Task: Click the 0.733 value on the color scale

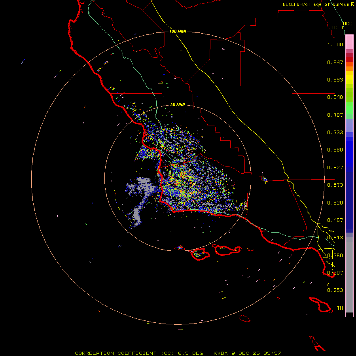Action: click(x=335, y=133)
